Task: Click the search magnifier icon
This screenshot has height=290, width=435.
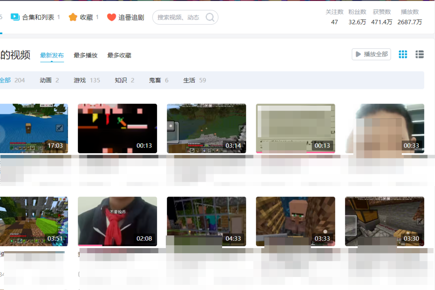Action: click(x=210, y=17)
